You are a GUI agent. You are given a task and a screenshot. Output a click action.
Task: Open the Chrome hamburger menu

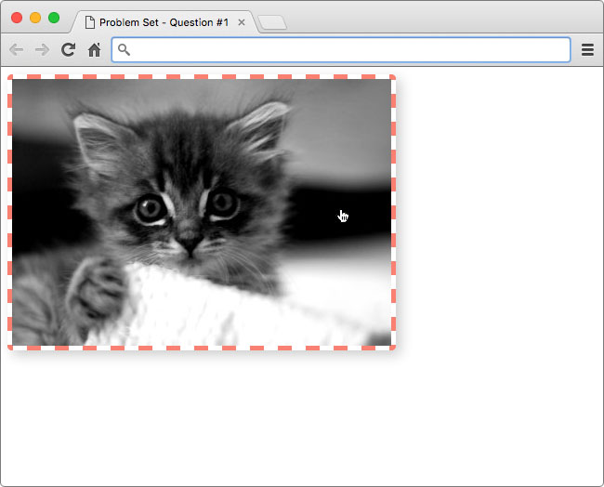click(x=587, y=50)
